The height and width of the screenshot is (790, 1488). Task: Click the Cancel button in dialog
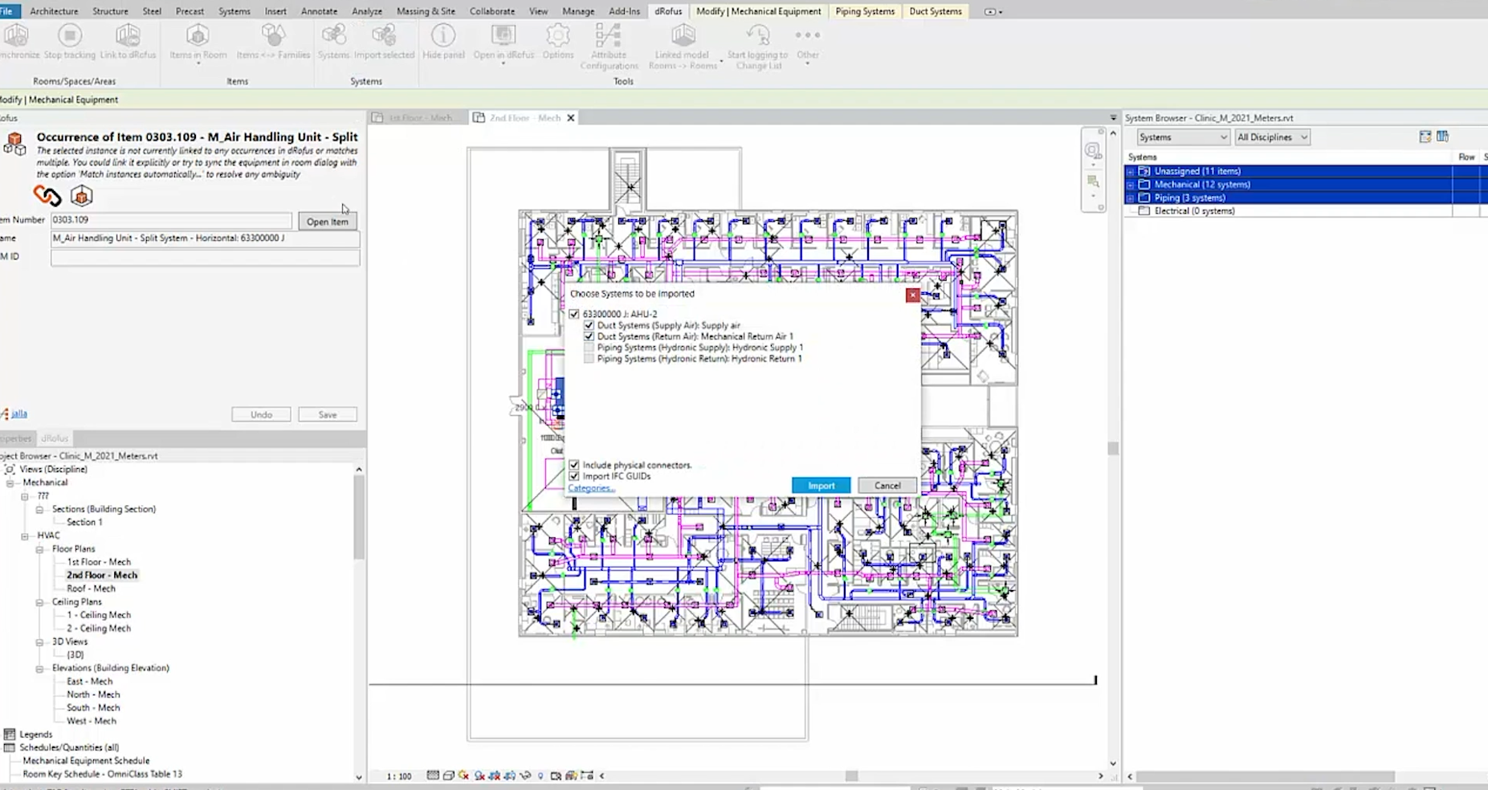887,486
